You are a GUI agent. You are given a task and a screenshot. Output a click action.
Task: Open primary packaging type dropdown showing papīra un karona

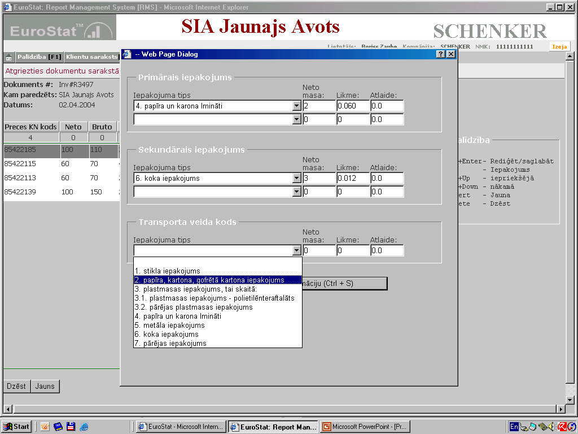point(297,106)
